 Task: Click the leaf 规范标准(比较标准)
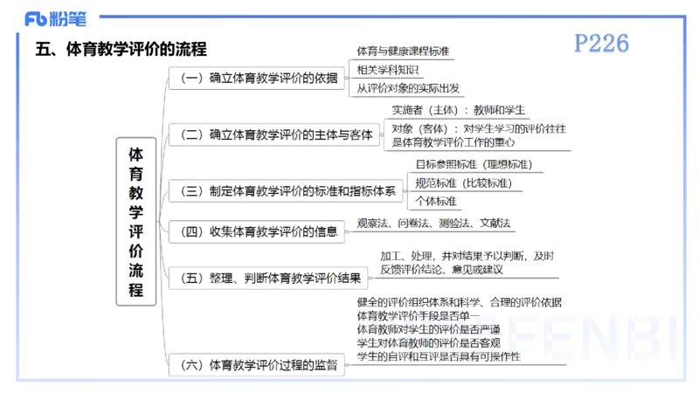[x=463, y=183]
